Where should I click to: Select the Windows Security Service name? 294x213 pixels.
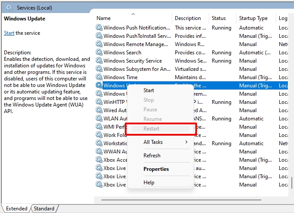[133, 61]
